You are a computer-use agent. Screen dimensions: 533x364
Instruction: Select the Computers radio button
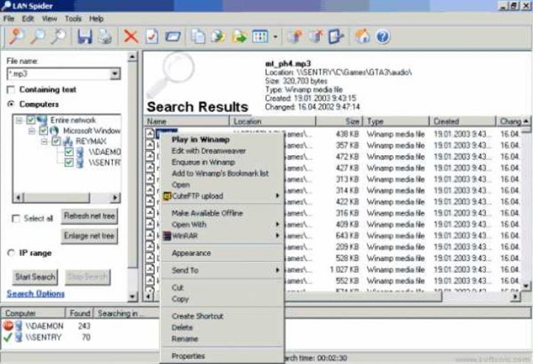tap(11, 104)
